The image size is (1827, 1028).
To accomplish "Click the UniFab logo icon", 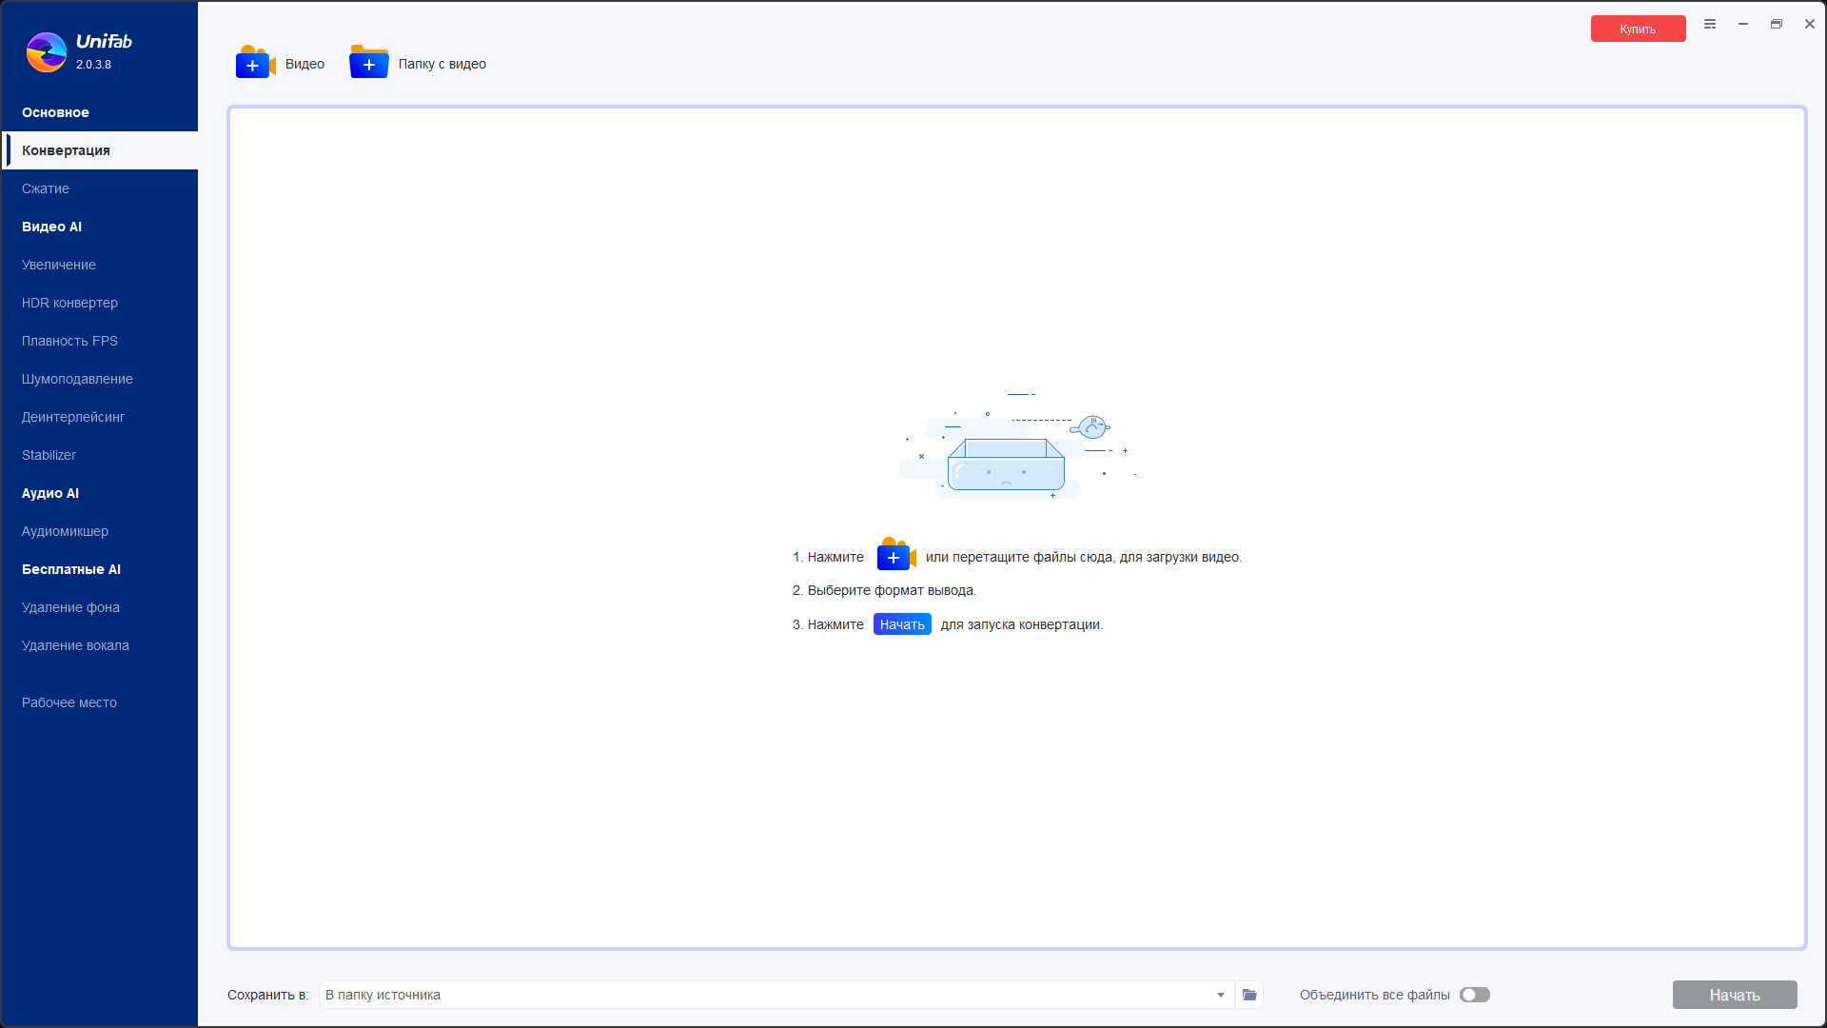I will pos(46,52).
